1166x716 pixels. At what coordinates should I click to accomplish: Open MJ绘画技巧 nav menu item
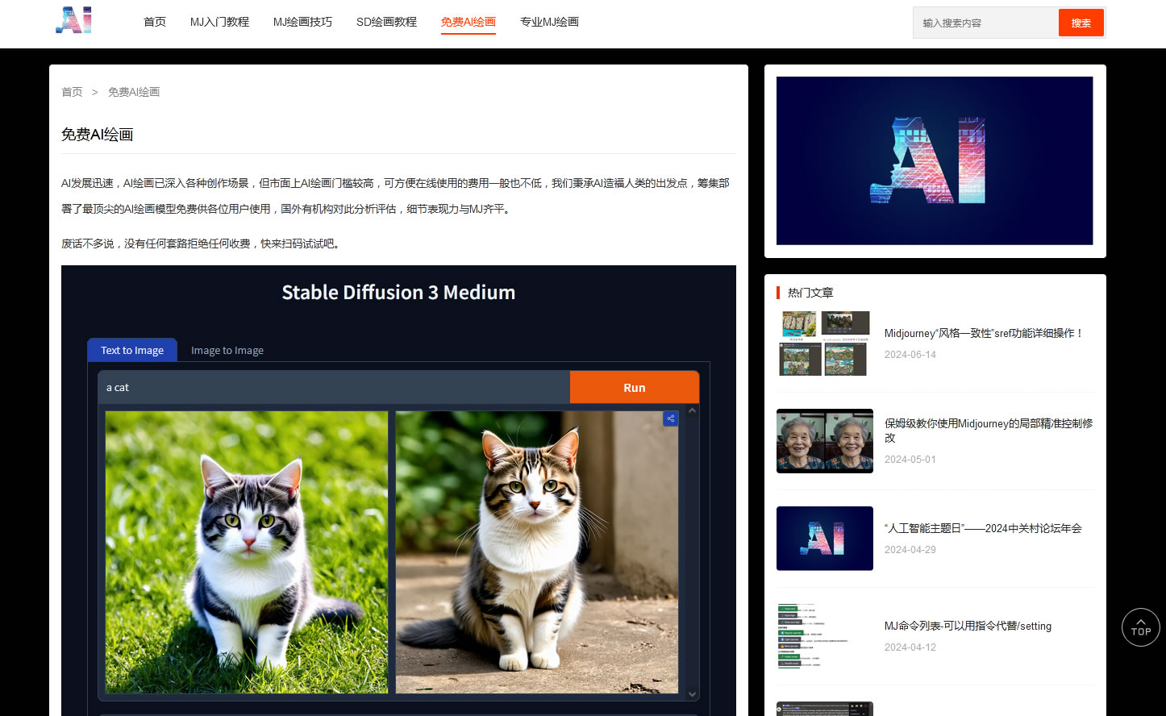click(302, 22)
